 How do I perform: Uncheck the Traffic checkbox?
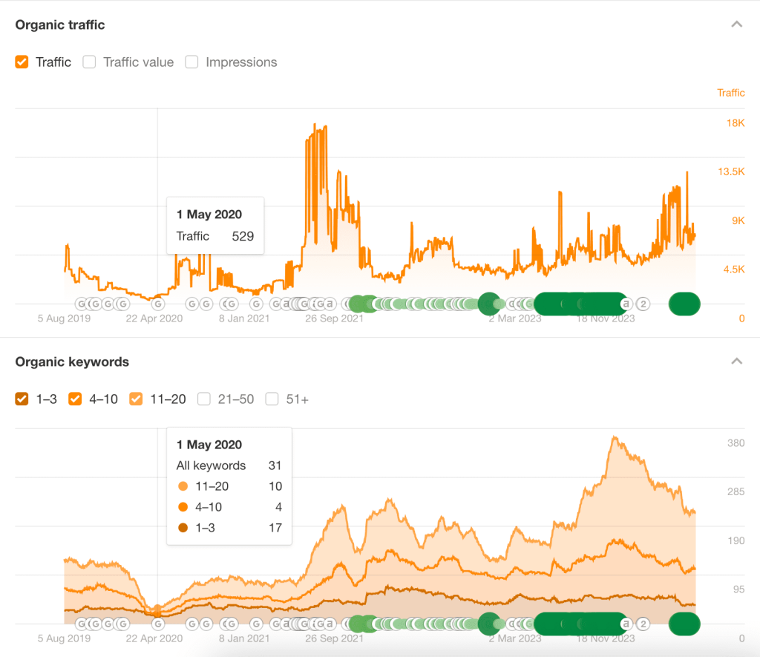(22, 62)
